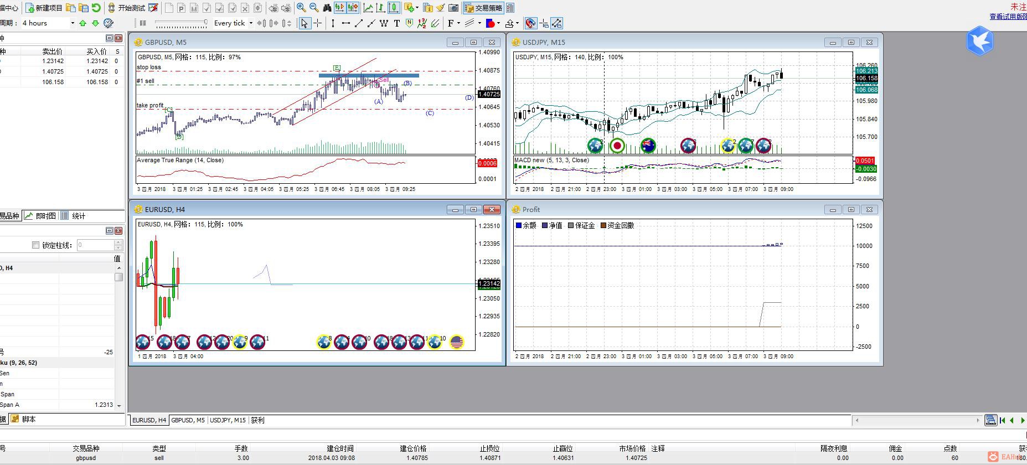This screenshot has height=465, width=1027.
Task: Open the 4 hours period dropdown
Action: tap(72, 23)
